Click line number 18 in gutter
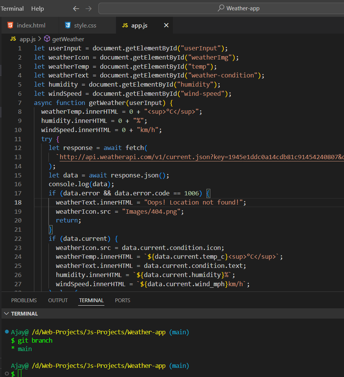This screenshot has width=344, height=377. point(18,203)
